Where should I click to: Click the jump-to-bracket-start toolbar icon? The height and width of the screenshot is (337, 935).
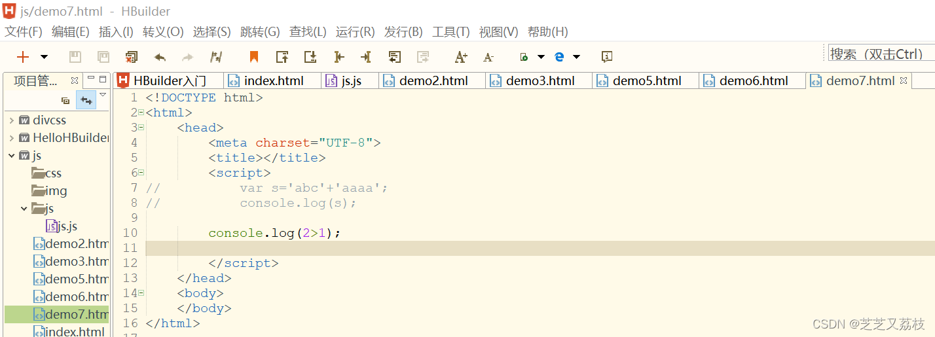pyautogui.click(x=339, y=57)
